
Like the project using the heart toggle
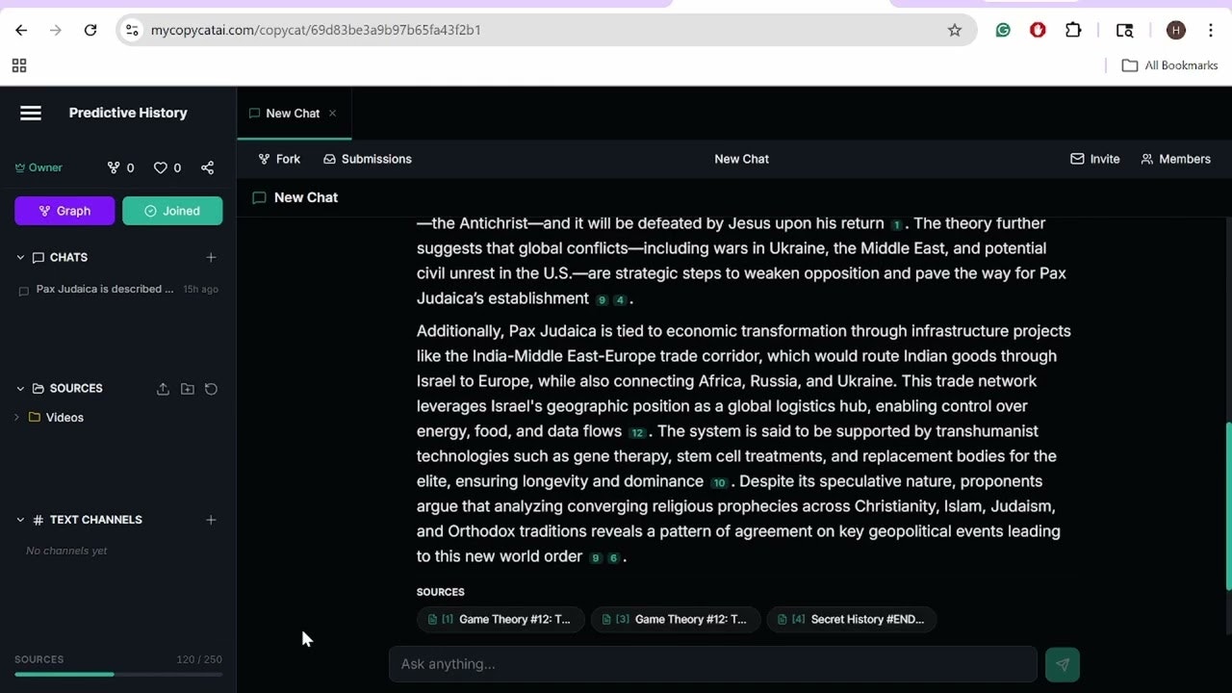[162, 167]
